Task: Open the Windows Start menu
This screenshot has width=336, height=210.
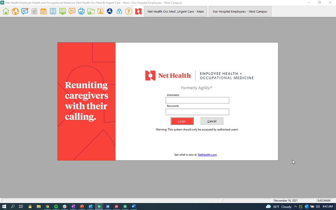Action: click(4, 207)
